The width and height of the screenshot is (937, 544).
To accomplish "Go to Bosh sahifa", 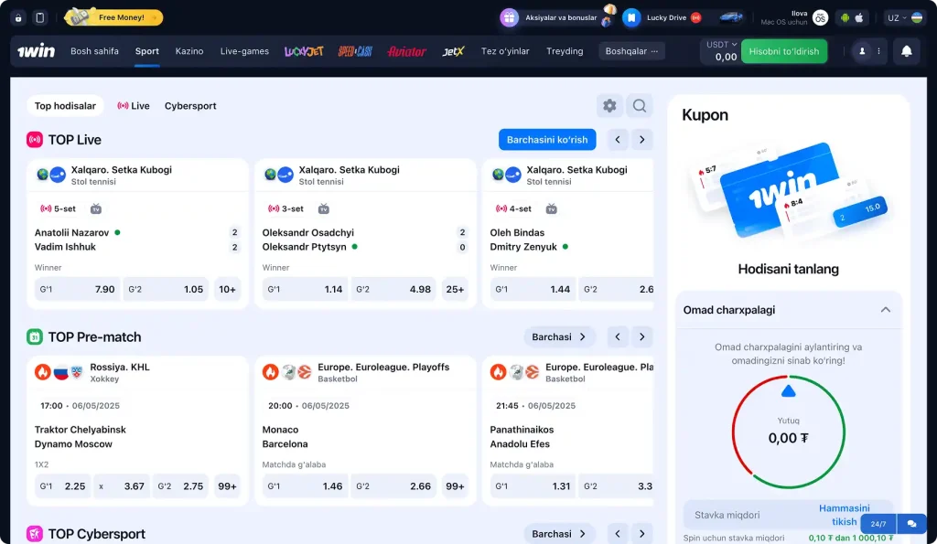I will pos(94,51).
